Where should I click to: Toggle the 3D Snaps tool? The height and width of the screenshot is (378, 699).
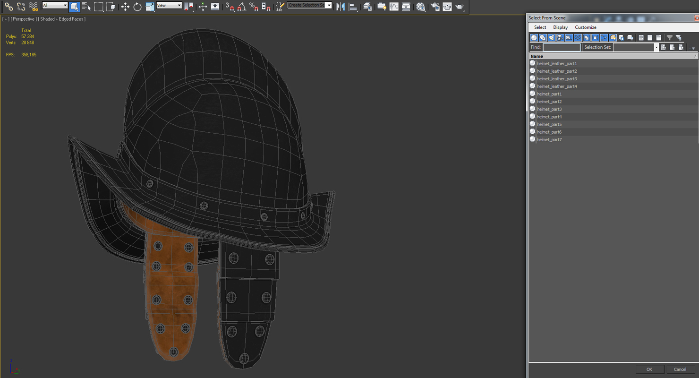pos(230,7)
